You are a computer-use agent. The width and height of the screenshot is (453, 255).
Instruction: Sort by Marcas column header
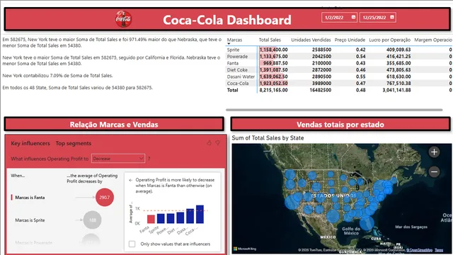click(x=234, y=40)
